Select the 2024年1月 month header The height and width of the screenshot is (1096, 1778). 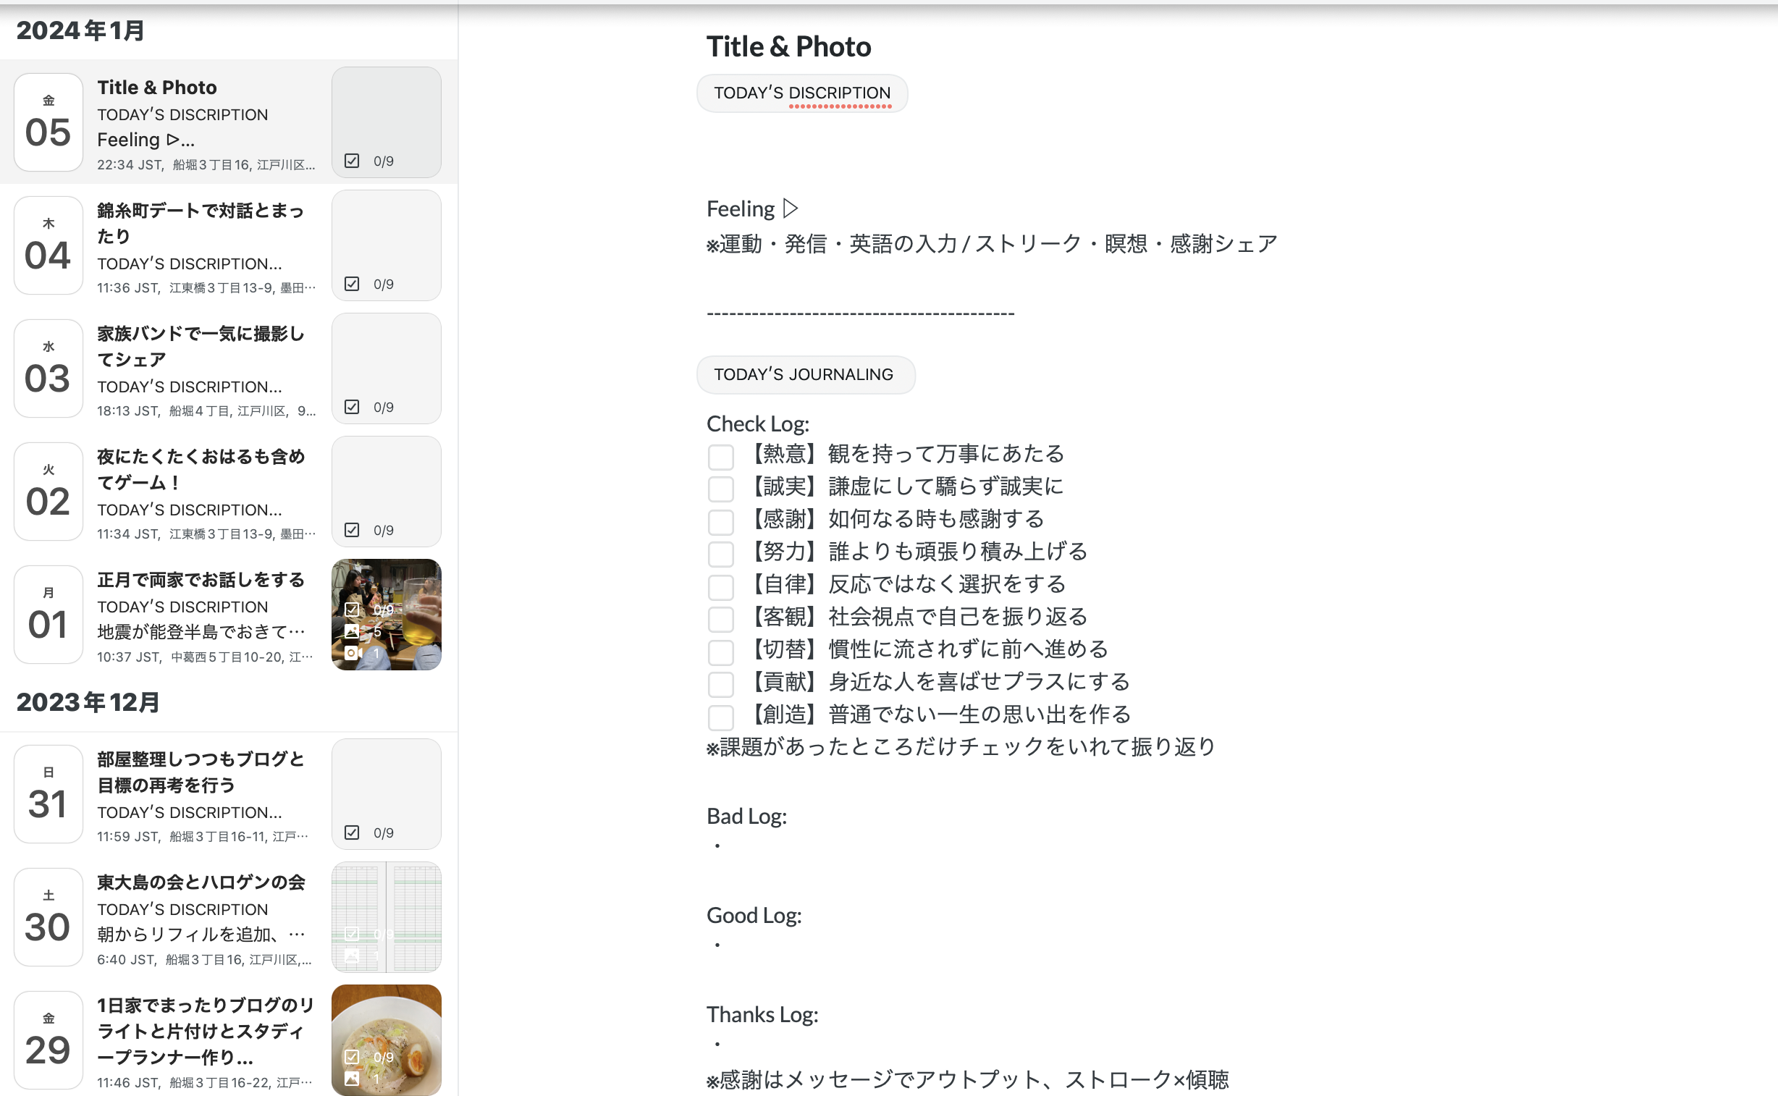point(80,30)
